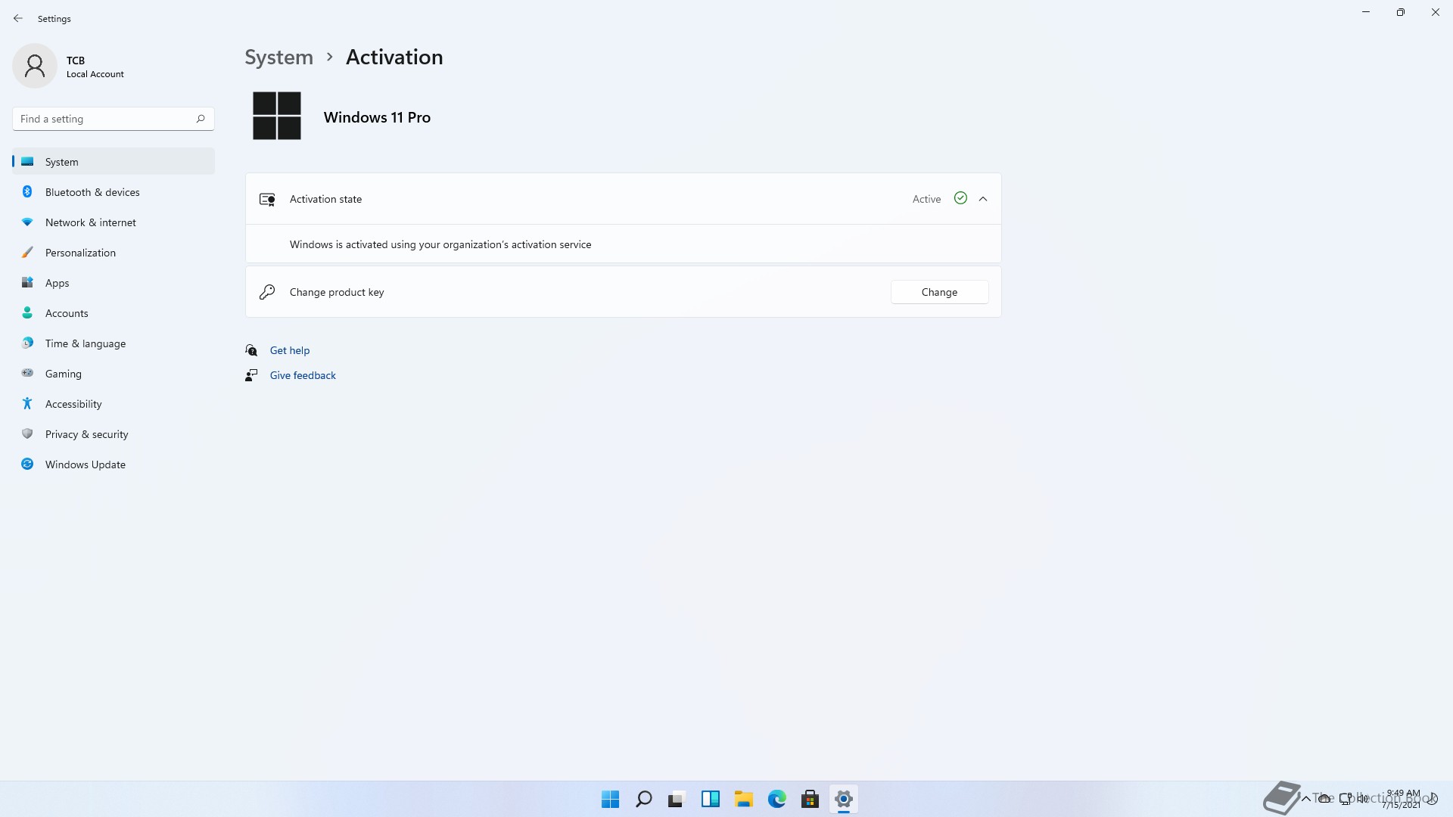This screenshot has width=1453, height=817.
Task: Click the TCB user avatar icon
Action: point(35,67)
